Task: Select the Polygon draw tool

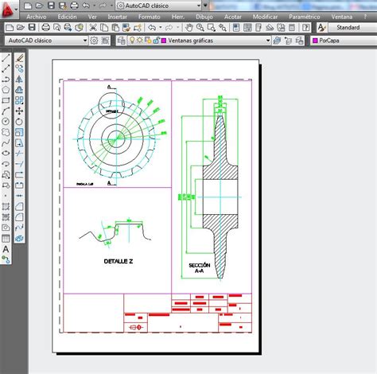Action: pyautogui.click(x=6, y=90)
